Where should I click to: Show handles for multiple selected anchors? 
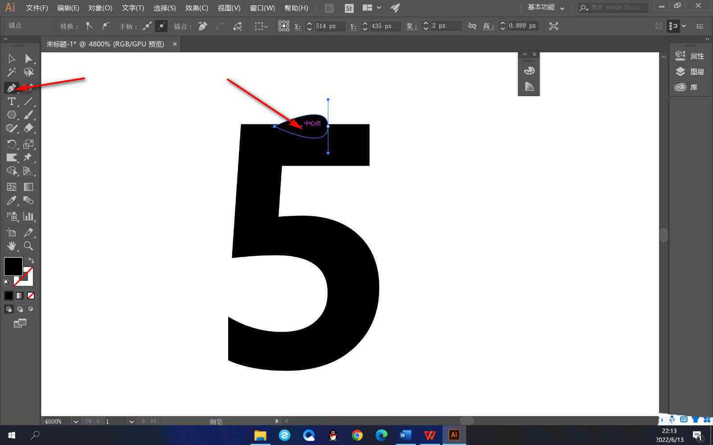pyautogui.click(x=147, y=26)
